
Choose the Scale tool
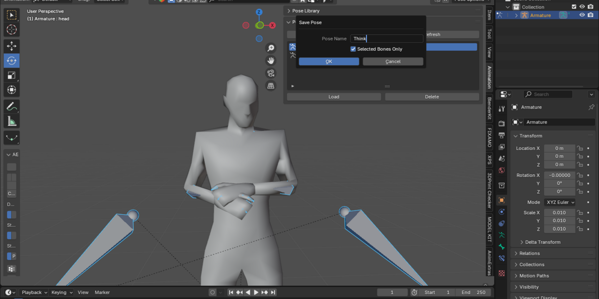coord(11,75)
